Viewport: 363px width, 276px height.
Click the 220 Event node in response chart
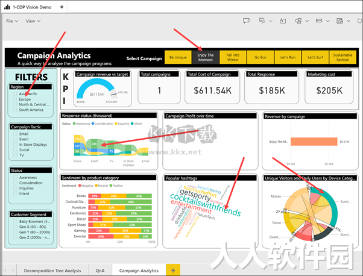(94, 144)
